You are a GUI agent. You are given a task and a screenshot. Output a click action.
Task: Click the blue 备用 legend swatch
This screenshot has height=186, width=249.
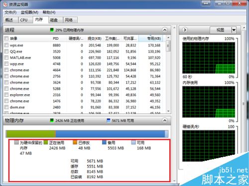tap(104, 142)
